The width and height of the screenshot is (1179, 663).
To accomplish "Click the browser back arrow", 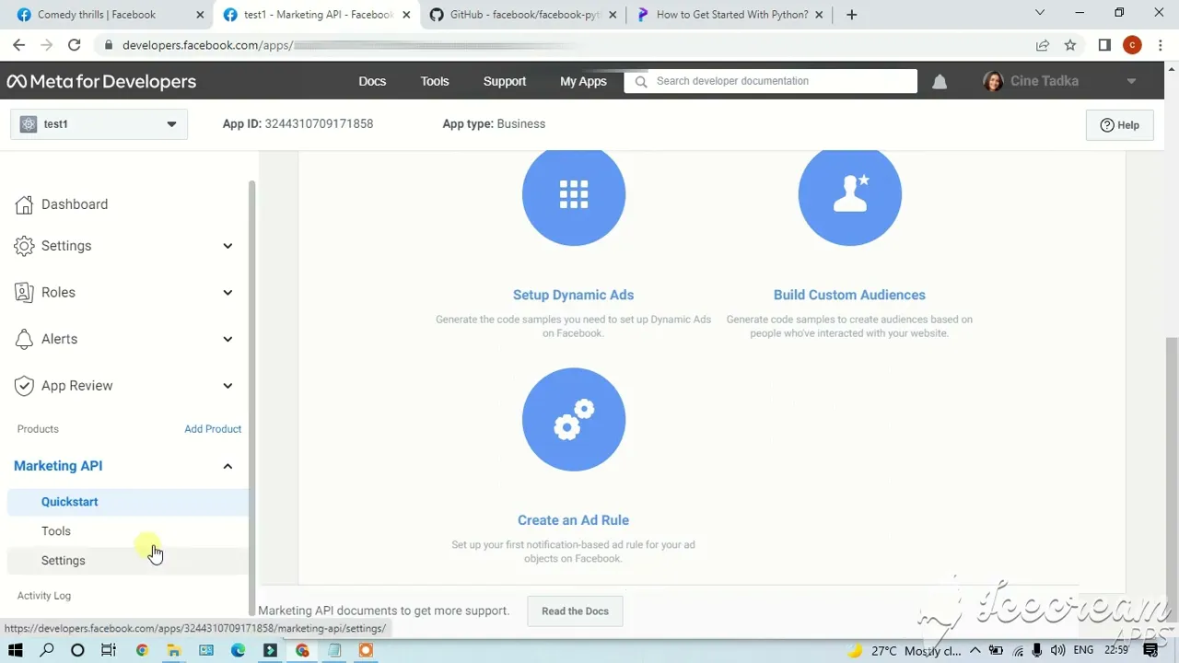I will click(18, 45).
